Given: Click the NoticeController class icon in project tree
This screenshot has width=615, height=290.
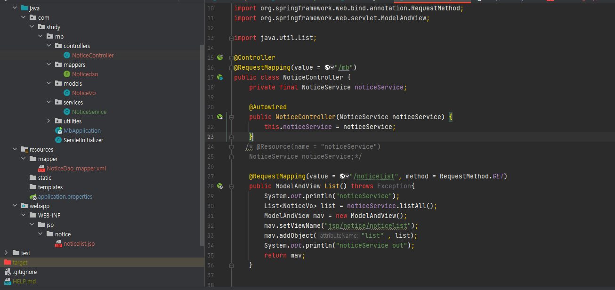Looking at the screenshot, I should pos(67,55).
